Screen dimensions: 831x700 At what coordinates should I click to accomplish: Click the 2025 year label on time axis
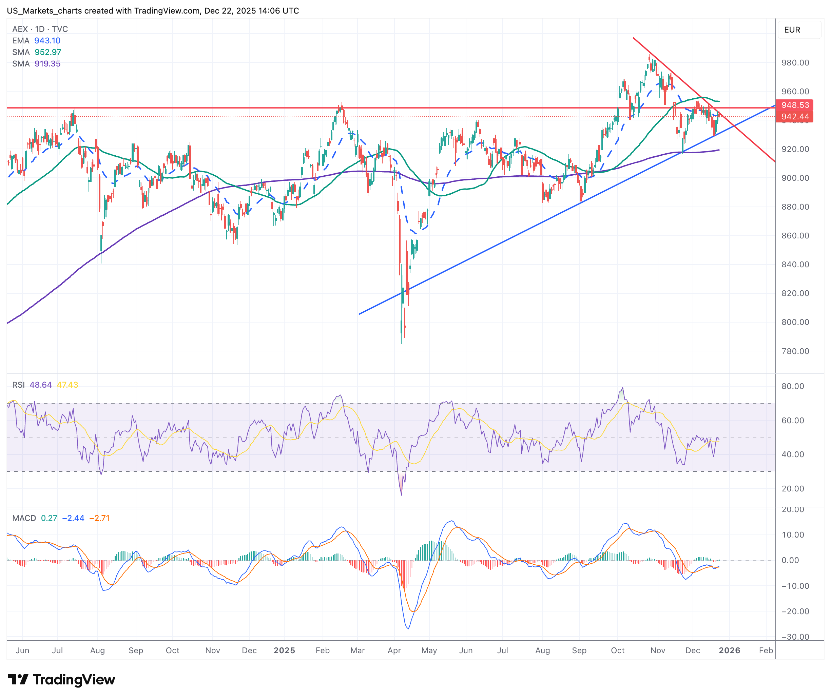point(284,650)
